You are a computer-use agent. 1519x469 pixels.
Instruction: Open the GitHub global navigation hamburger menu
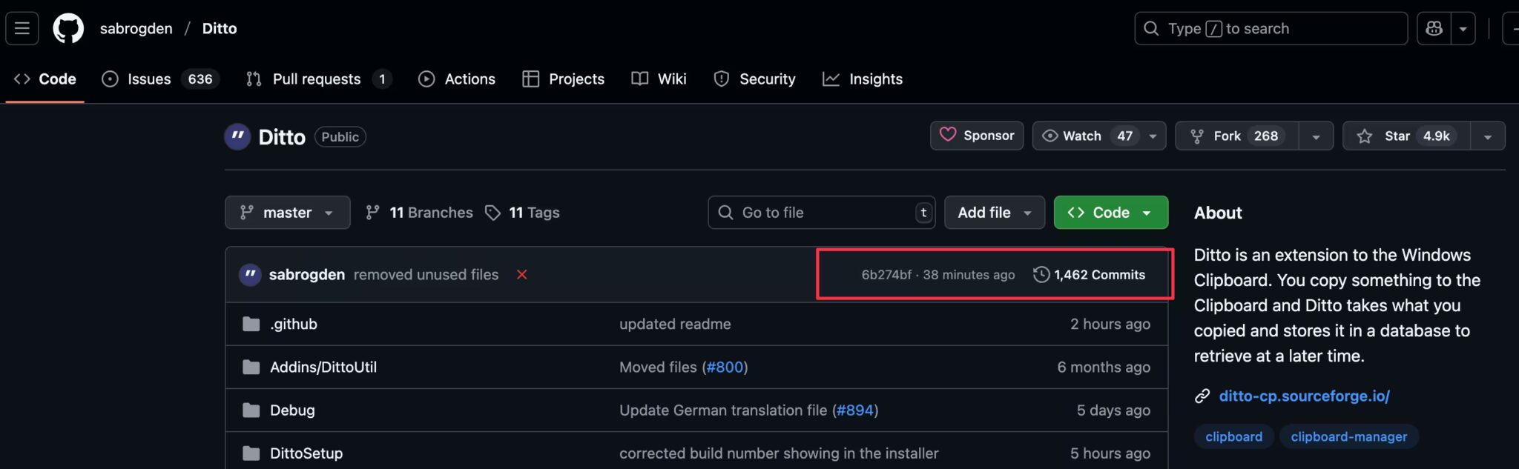click(x=22, y=27)
